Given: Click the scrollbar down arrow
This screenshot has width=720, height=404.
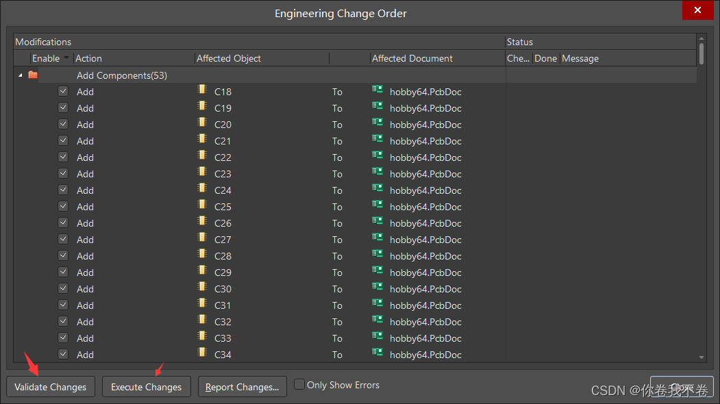Looking at the screenshot, I should 701,357.
